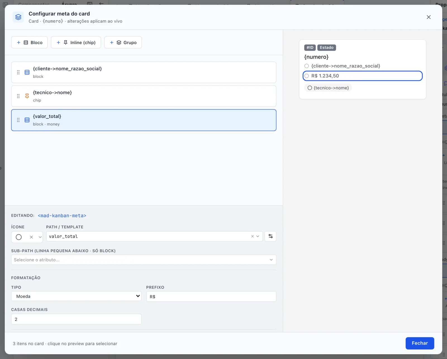The width and height of the screenshot is (447, 359).
Task: Click layers icon on Grupo button
Action: (119, 42)
